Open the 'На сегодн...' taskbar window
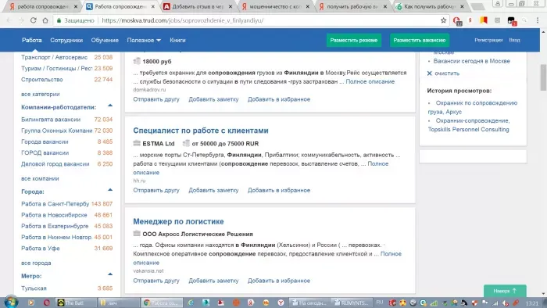This screenshot has height=308, width=547. 309,303
